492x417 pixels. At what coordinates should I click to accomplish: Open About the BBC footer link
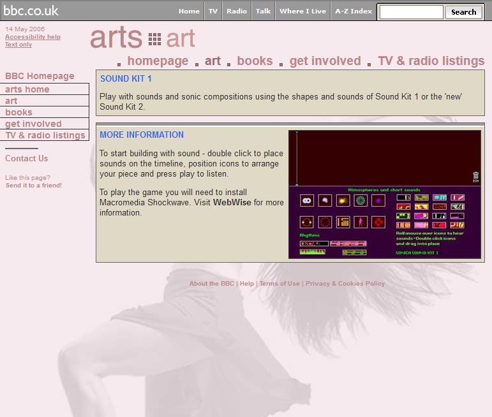pyautogui.click(x=211, y=284)
